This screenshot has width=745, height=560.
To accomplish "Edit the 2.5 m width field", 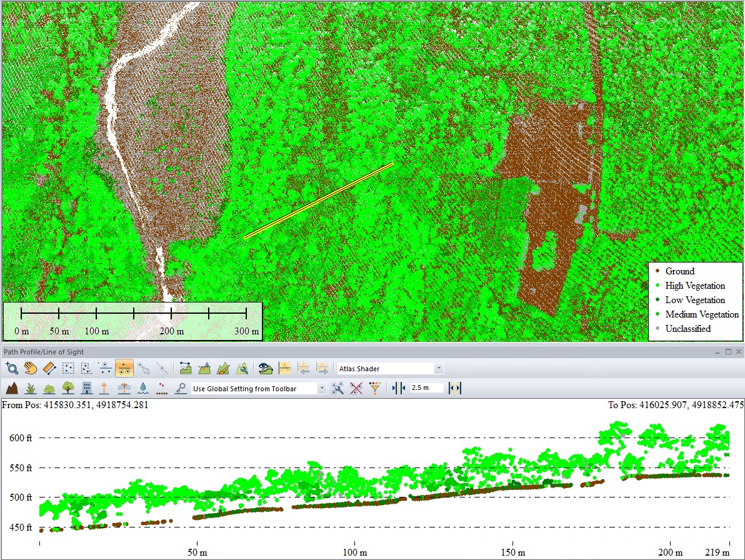I will click(426, 388).
